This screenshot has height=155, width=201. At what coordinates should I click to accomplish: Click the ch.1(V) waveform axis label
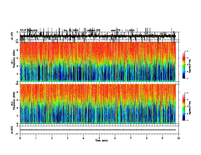(x=12, y=36)
